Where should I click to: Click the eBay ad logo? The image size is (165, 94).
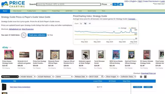pyautogui.click(x=5, y=48)
